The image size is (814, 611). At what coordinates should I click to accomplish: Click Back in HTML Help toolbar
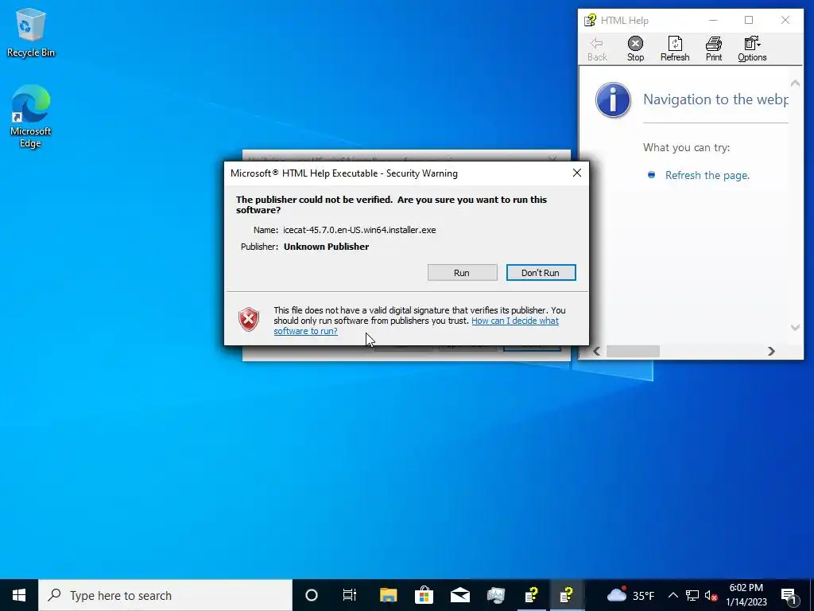click(x=597, y=49)
